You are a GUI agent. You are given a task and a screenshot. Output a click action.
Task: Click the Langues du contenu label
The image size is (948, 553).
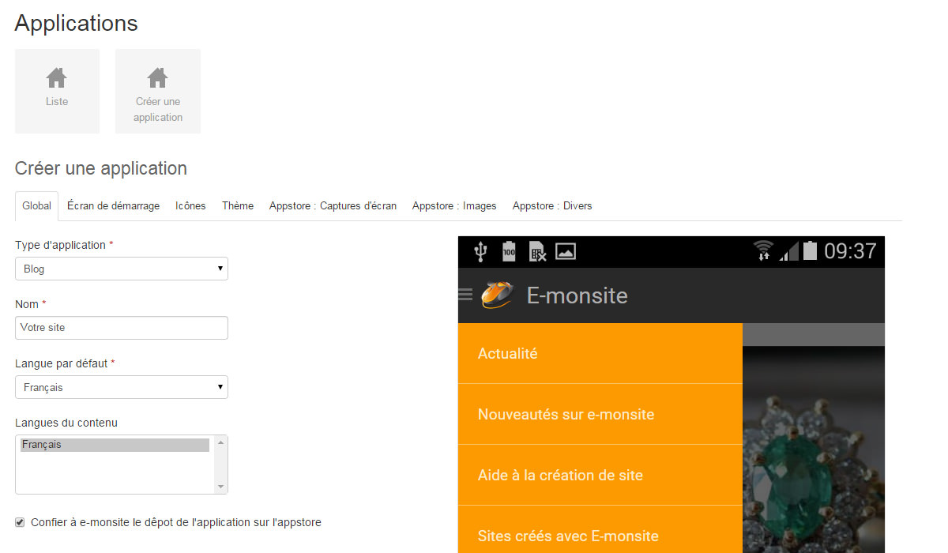tap(66, 423)
